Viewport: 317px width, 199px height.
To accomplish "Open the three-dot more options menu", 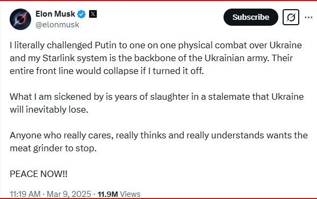I will point(308,17).
